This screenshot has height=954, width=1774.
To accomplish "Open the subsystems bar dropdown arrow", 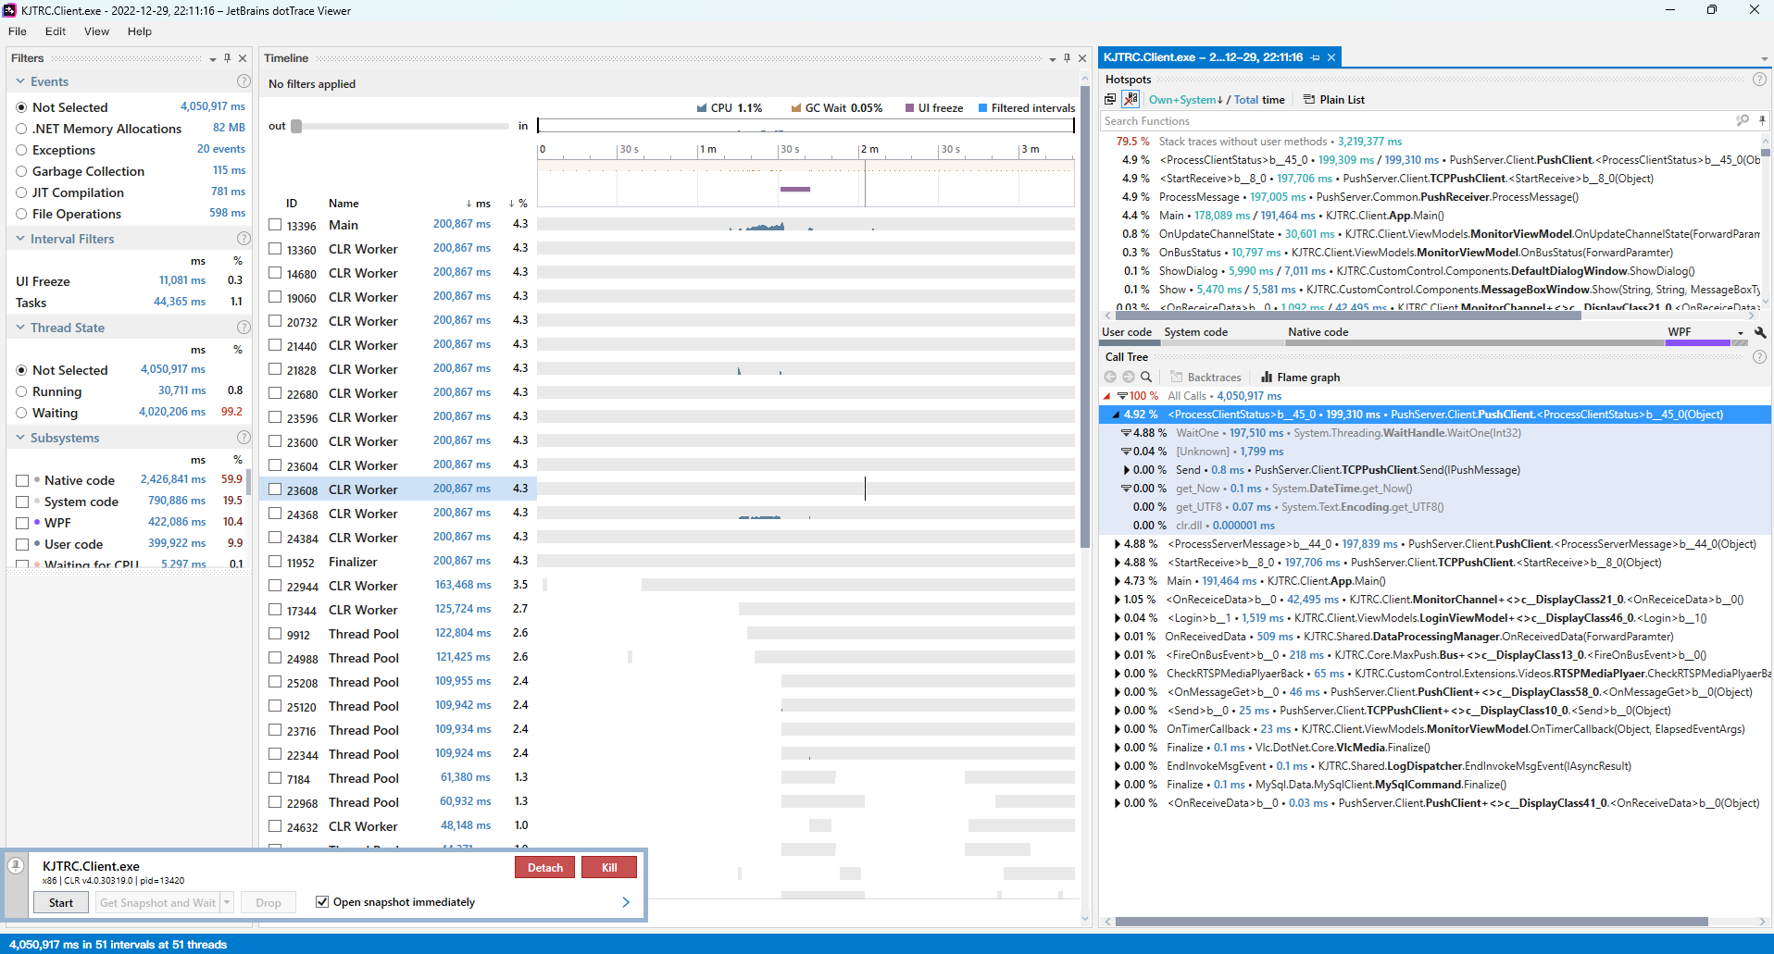I will [1741, 333].
